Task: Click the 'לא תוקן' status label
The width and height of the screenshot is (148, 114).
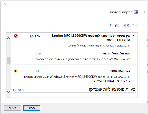Action: [35, 36]
